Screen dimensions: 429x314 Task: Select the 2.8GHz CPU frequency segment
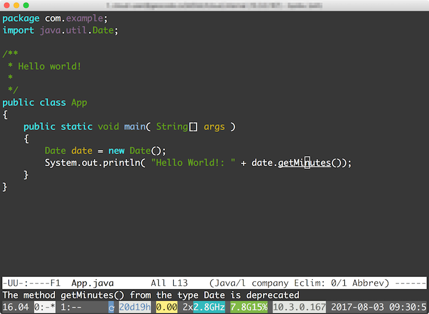(x=209, y=307)
